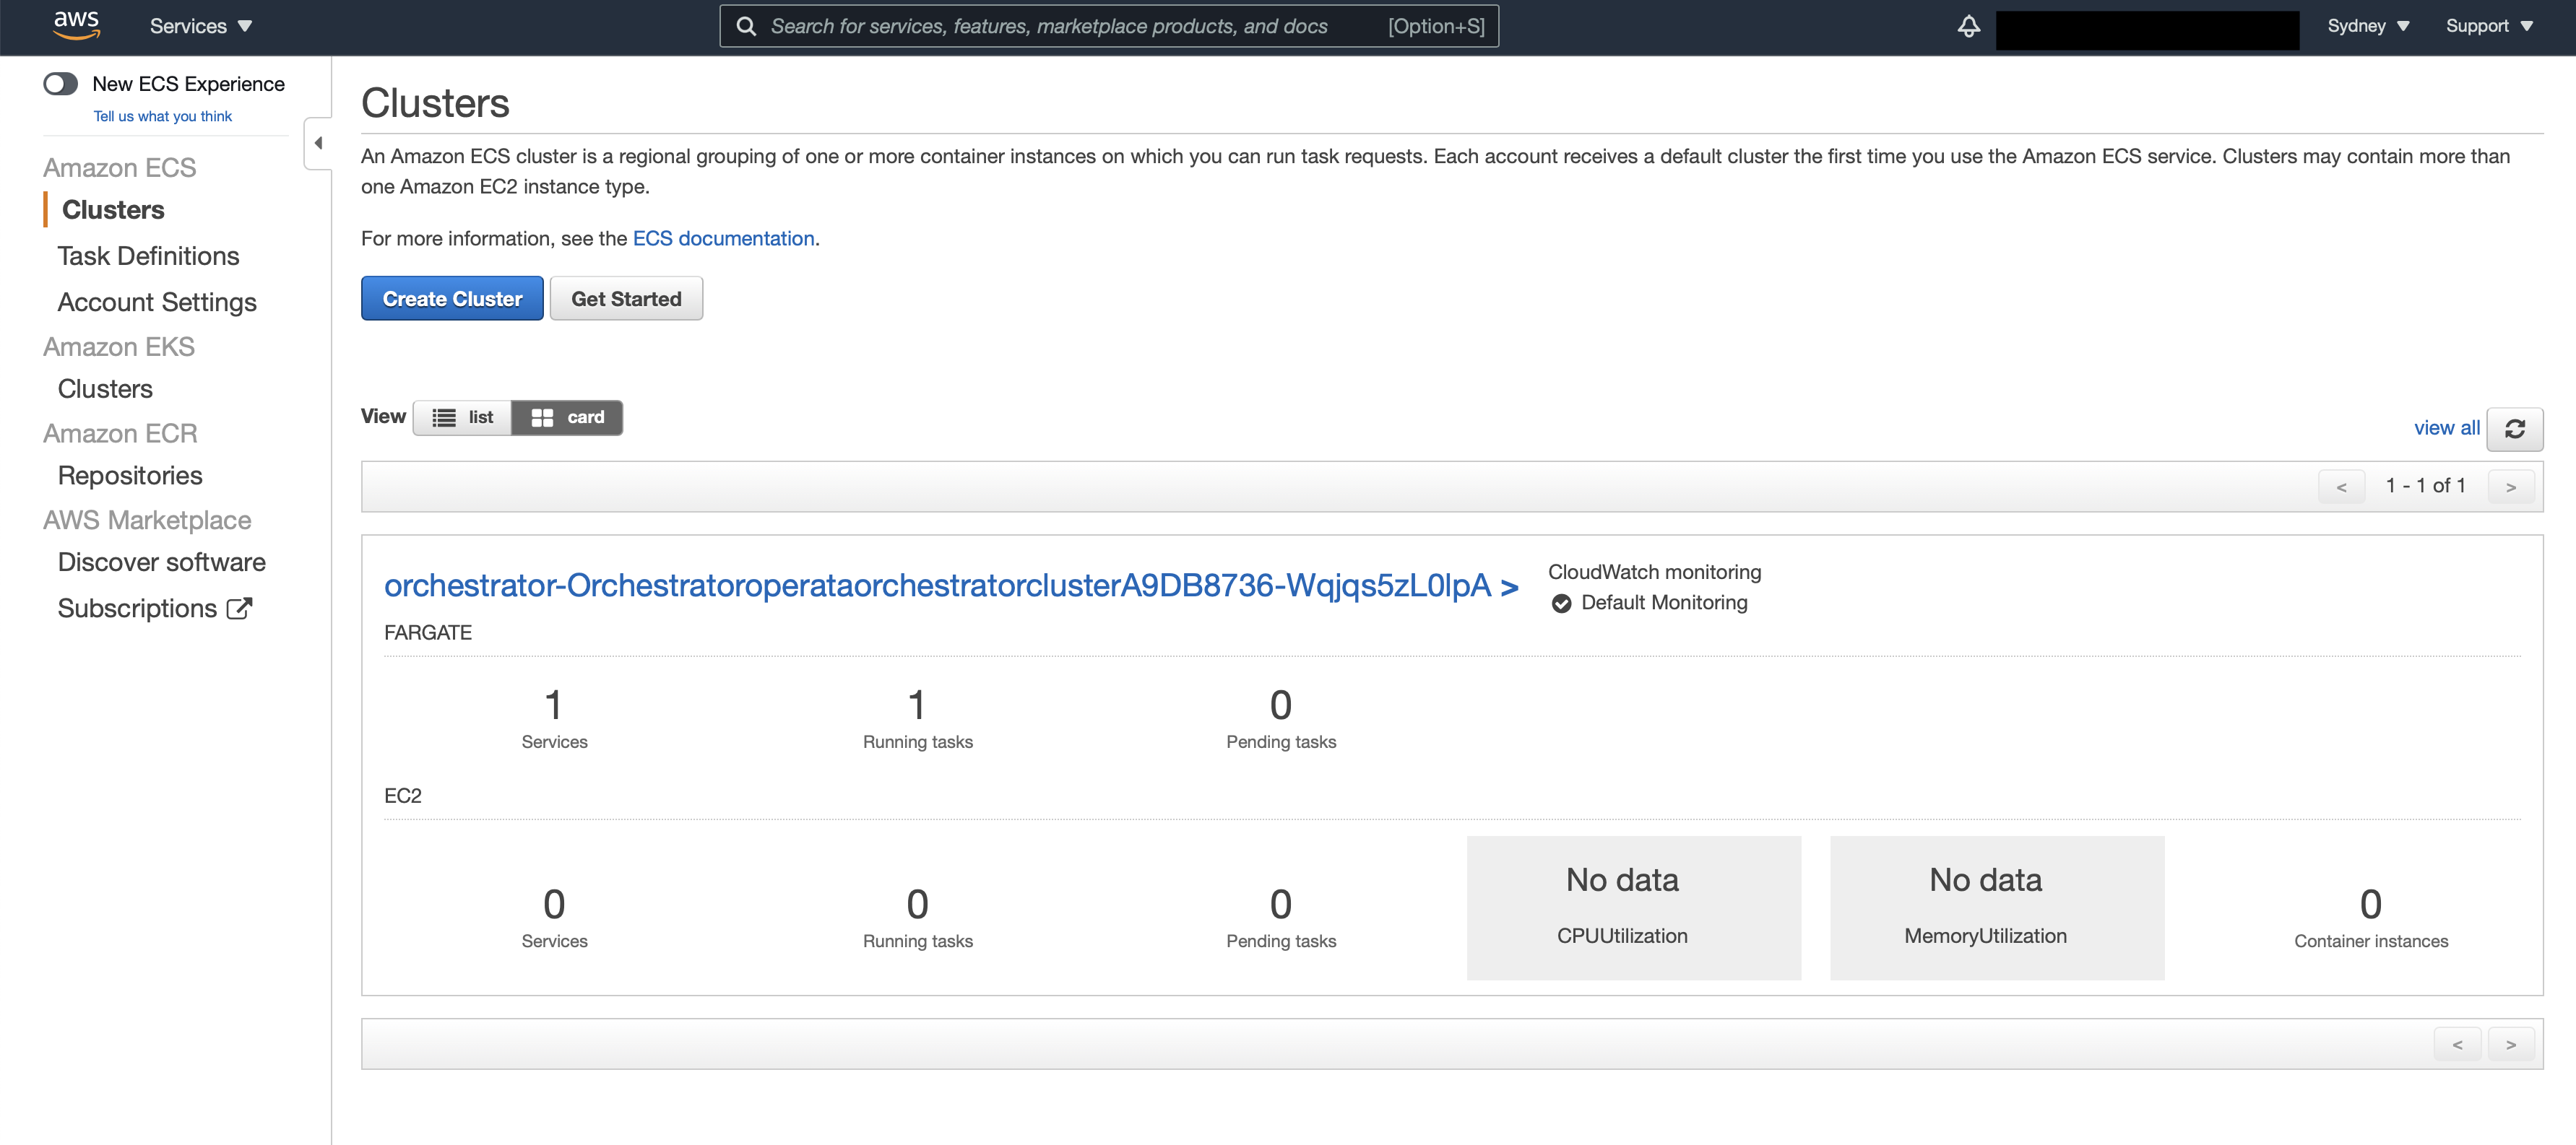
Task: Open the notifications bell icon
Action: (1968, 27)
